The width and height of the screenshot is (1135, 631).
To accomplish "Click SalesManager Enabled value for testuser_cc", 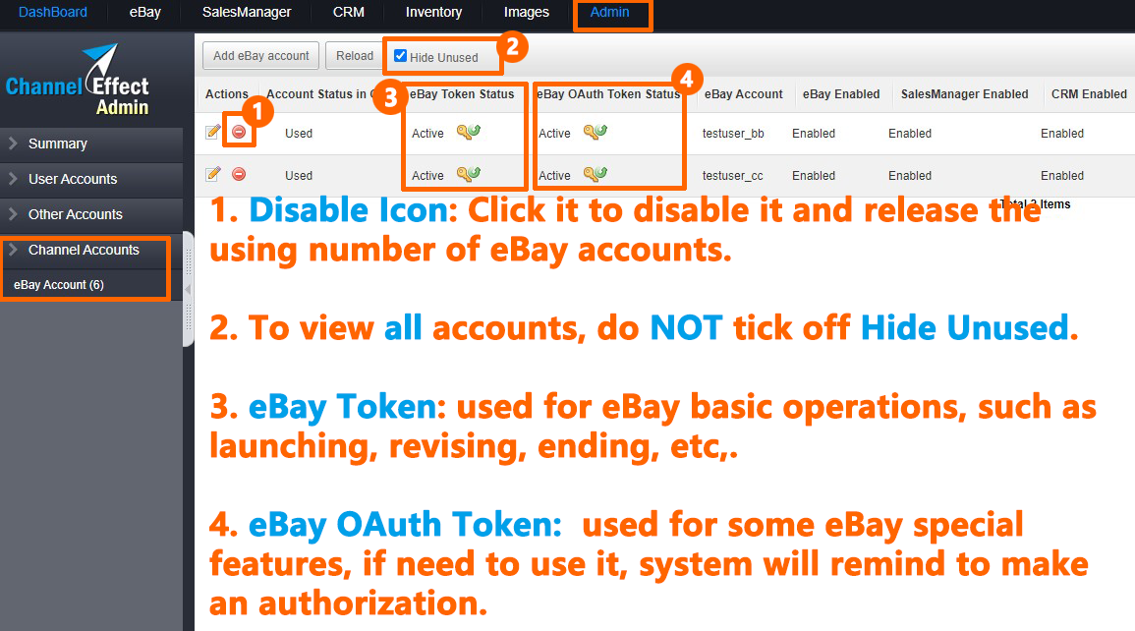I will [x=910, y=176].
